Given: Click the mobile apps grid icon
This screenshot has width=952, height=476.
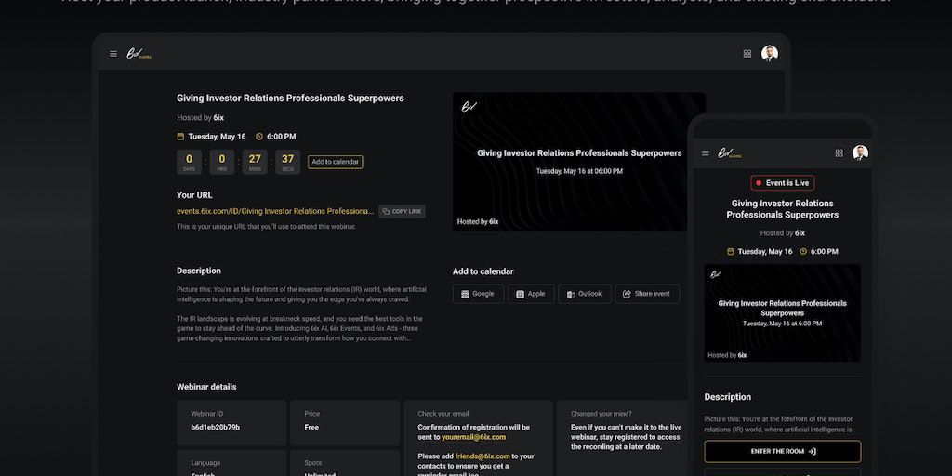Looking at the screenshot, I should click(839, 153).
